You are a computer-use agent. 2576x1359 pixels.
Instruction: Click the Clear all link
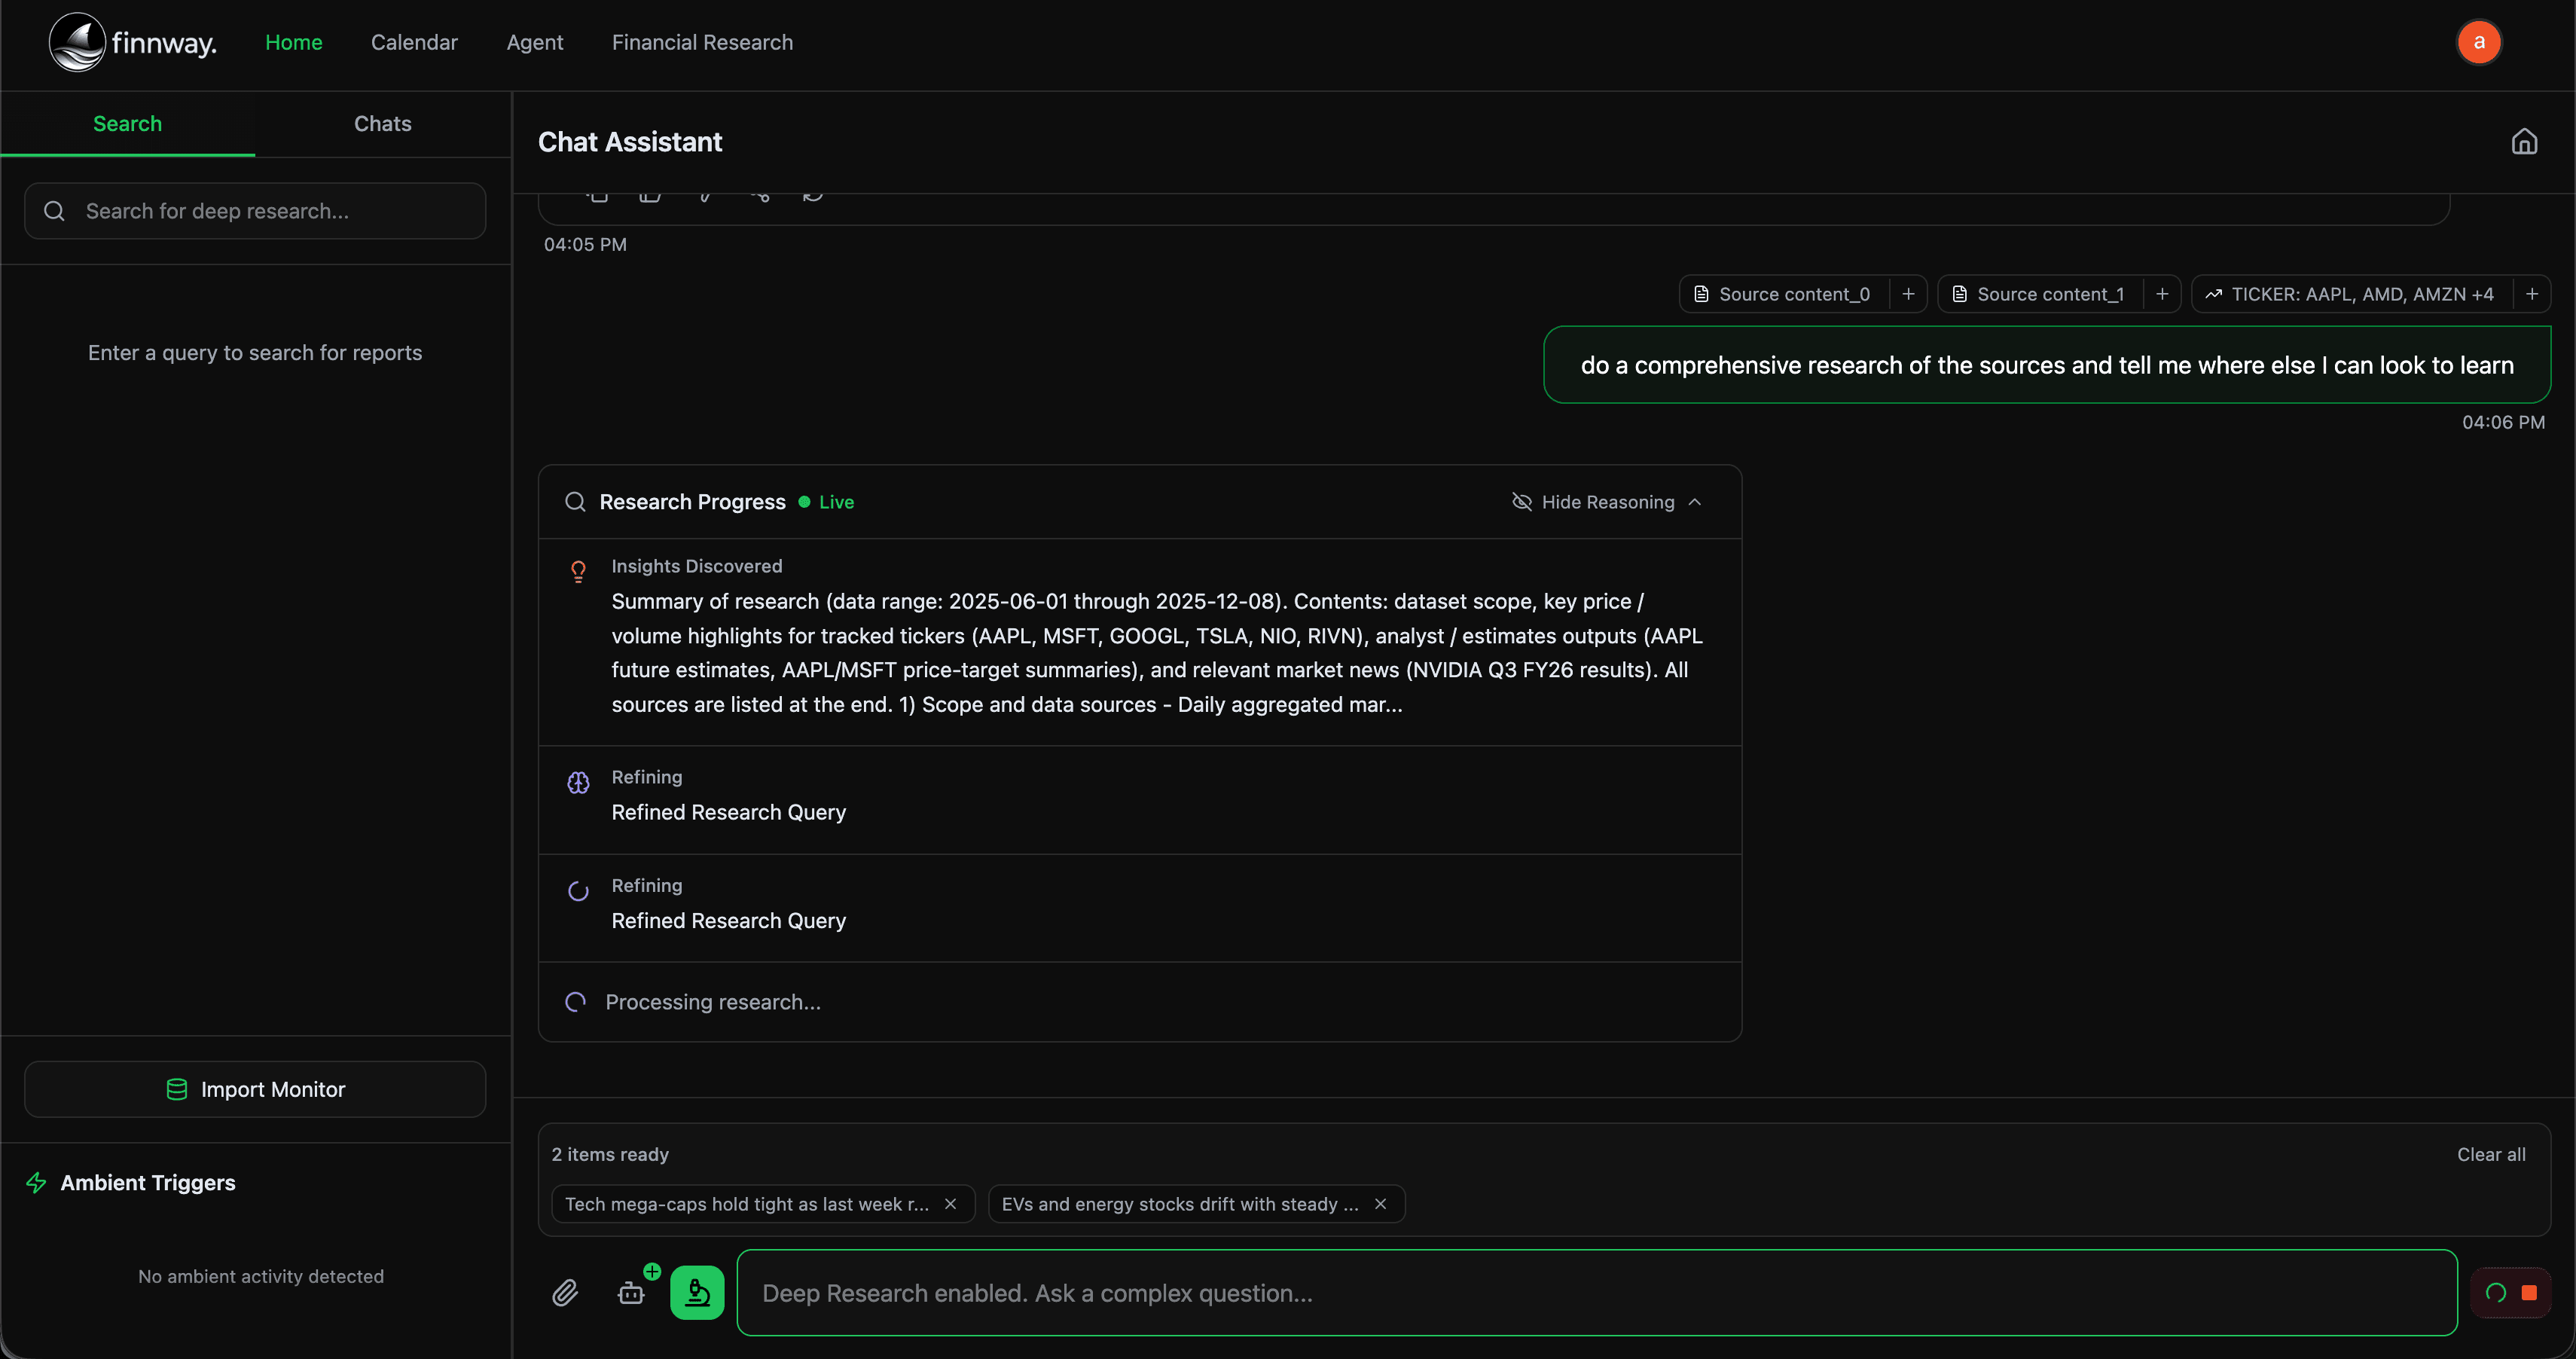pyautogui.click(x=2490, y=1154)
